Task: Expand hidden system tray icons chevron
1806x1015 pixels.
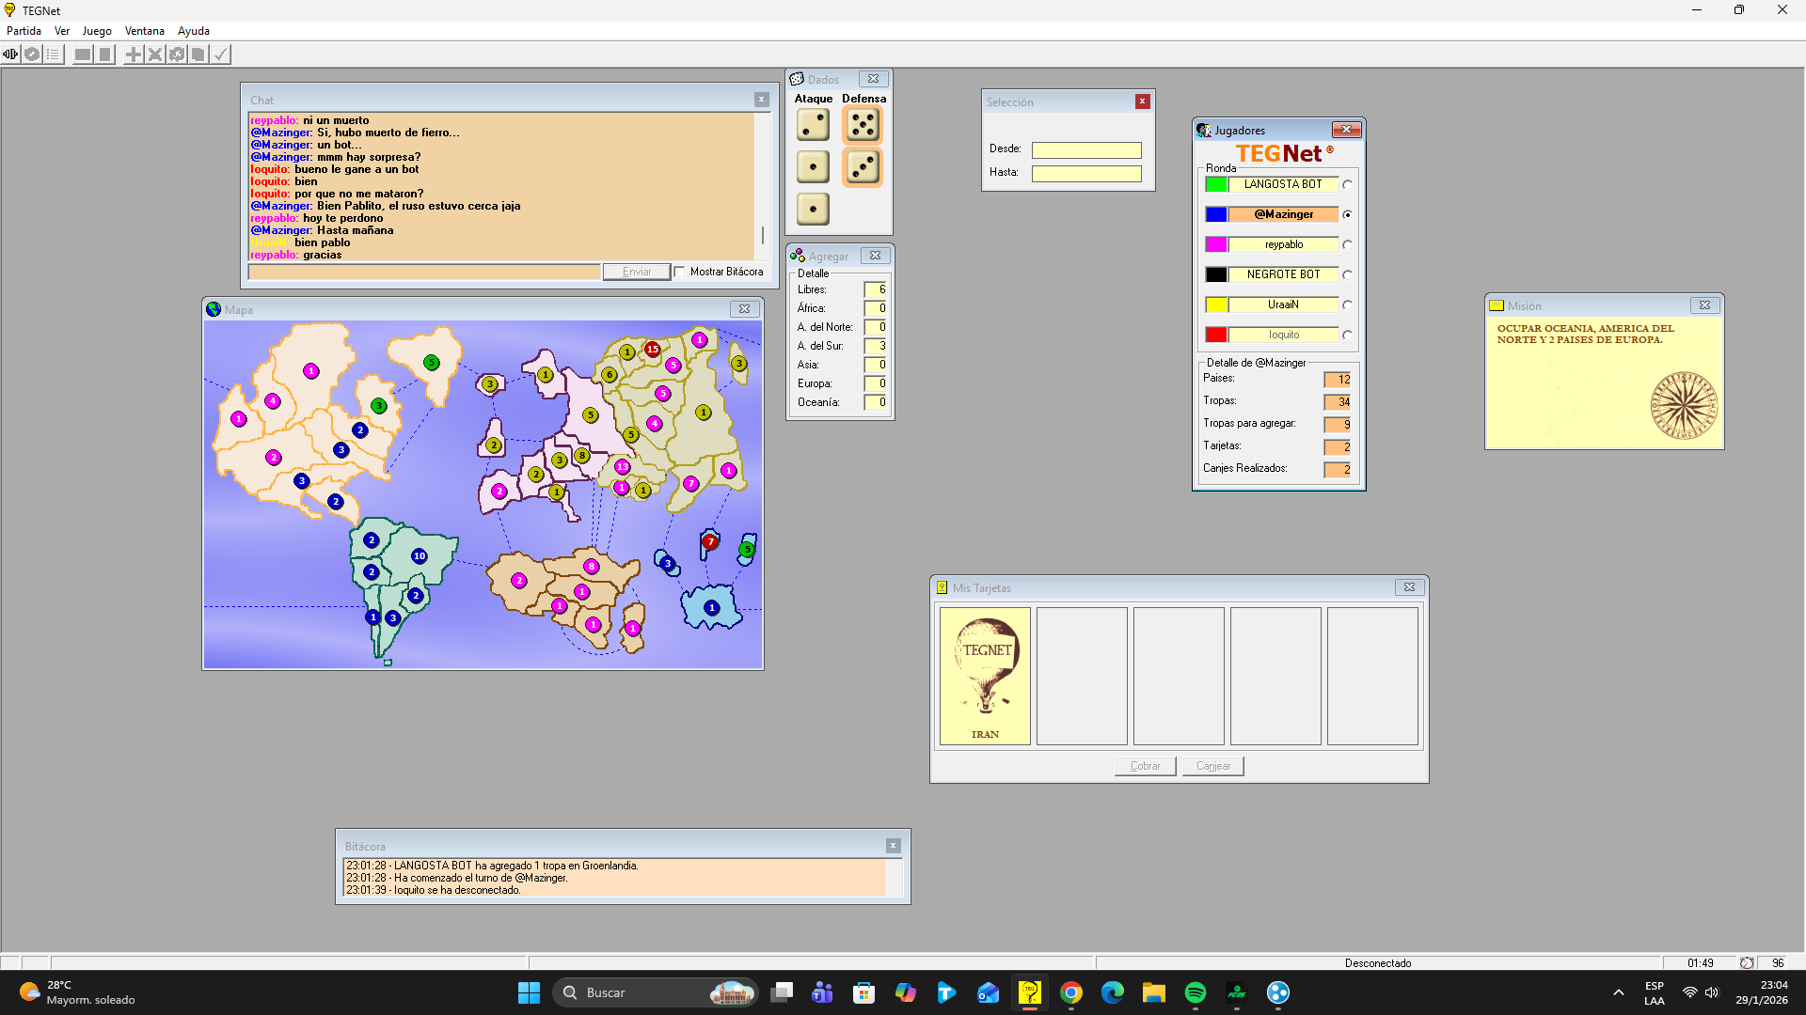Action: [x=1618, y=992]
